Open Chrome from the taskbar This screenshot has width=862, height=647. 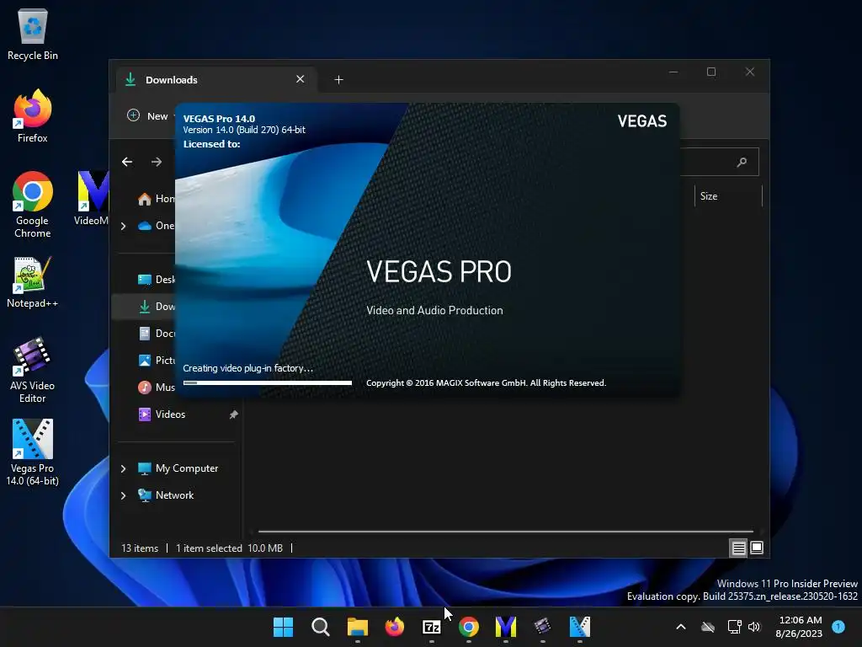468,627
